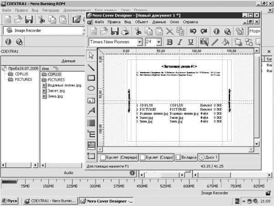Screen dimensions: 274x206
Task: Toggle Underline text formatting
Action: click(190, 42)
